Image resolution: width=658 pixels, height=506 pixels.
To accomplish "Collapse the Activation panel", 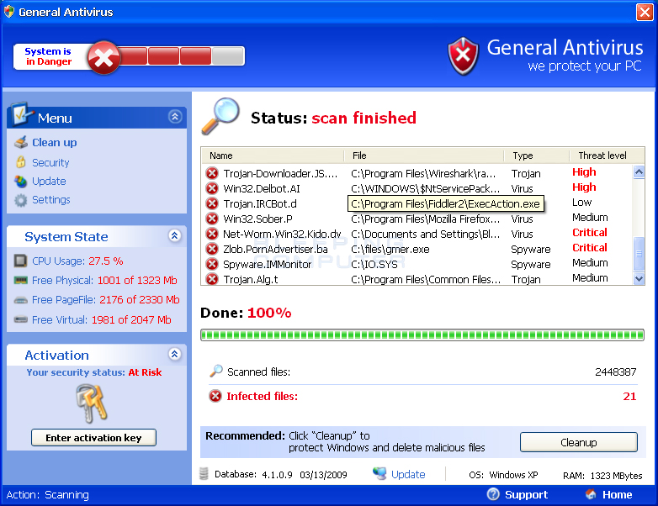I will point(175,354).
